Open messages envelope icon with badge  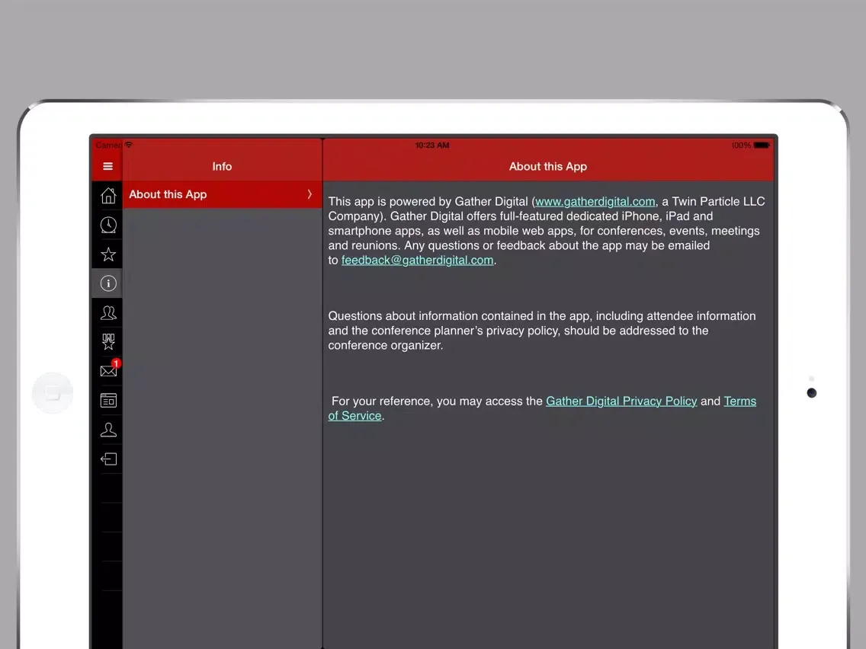click(110, 369)
